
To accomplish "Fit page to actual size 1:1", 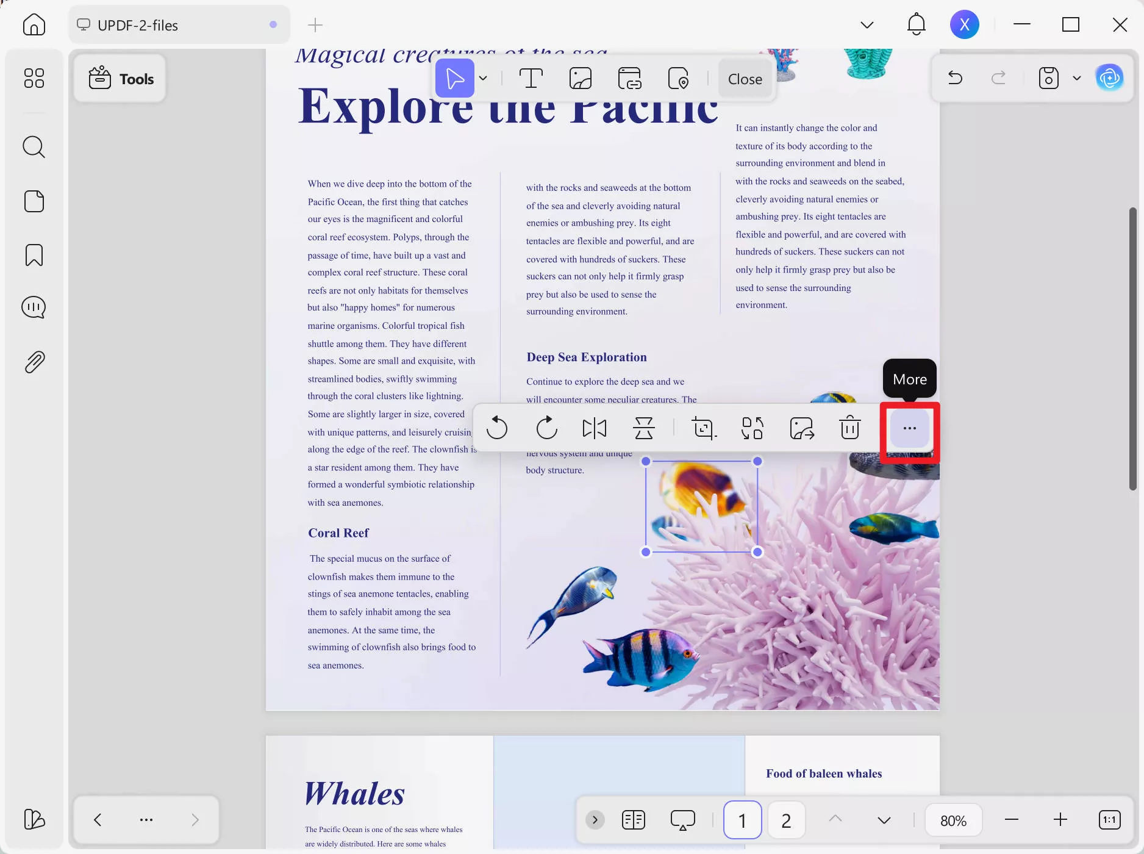I will [1110, 820].
